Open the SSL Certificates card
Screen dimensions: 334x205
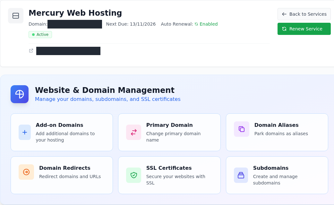point(169,175)
